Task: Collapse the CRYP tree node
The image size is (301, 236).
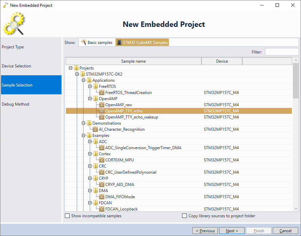Action: point(90,178)
